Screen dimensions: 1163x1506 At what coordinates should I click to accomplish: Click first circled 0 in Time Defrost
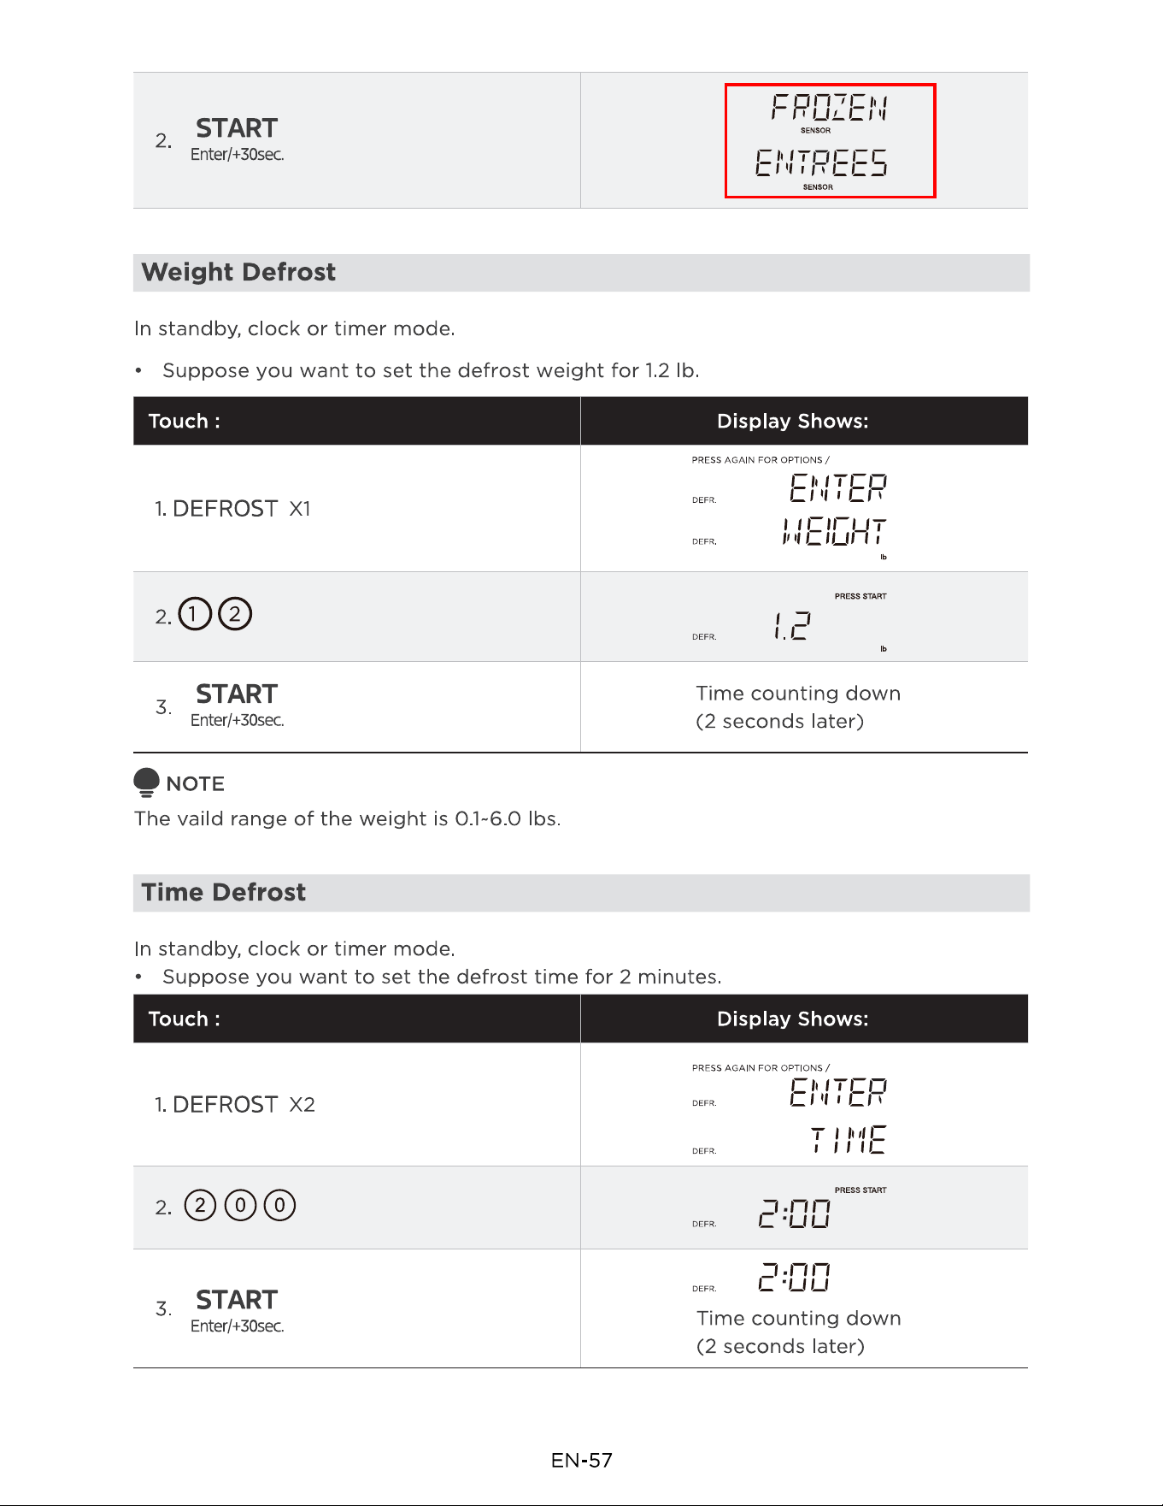click(x=240, y=1205)
